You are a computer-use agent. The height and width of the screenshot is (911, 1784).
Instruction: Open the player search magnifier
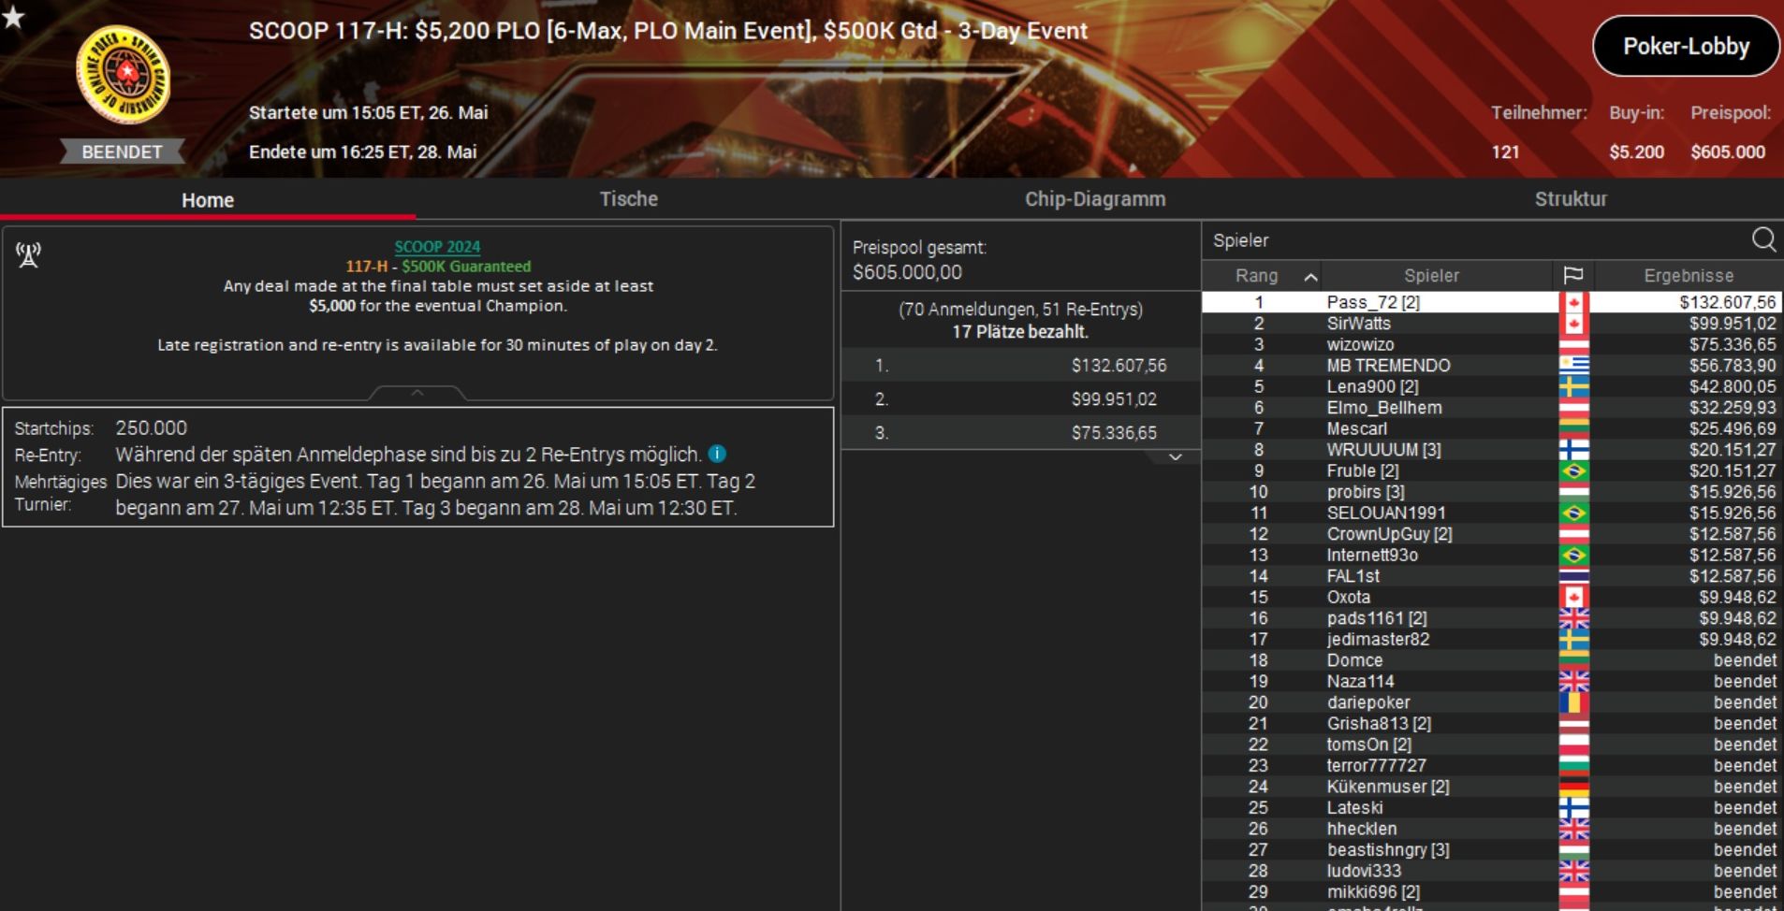point(1763,240)
